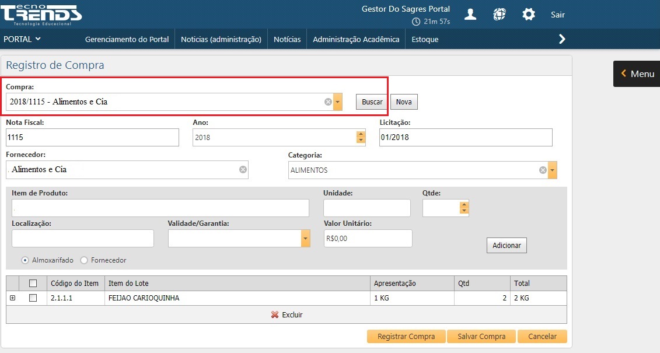Select the Fornecedor radio option

click(x=84, y=260)
